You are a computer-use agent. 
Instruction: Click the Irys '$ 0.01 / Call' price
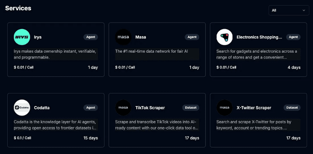[24, 67]
